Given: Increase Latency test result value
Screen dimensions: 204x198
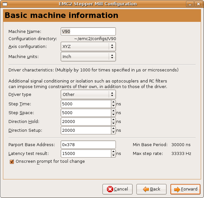Looking at the screenshot, I should [113, 152].
